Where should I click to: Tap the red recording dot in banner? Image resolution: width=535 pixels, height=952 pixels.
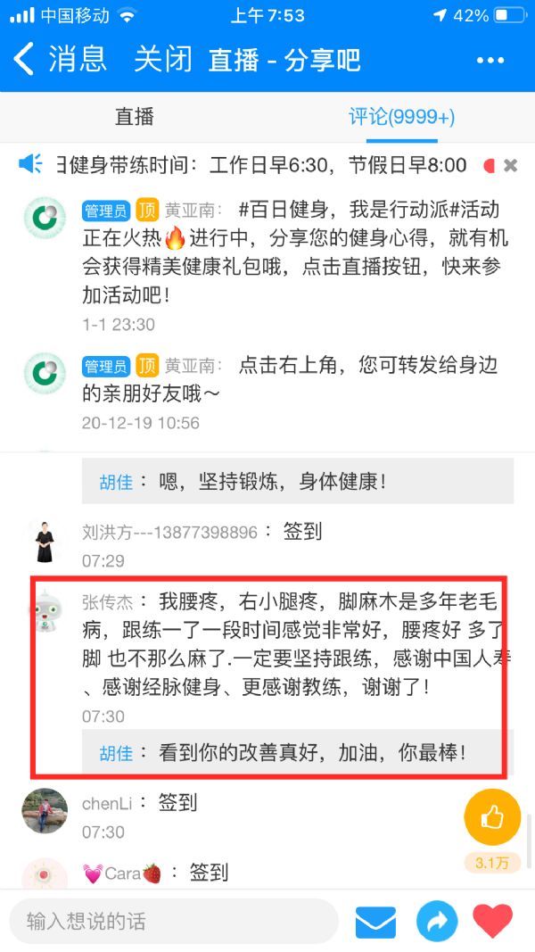click(x=489, y=165)
